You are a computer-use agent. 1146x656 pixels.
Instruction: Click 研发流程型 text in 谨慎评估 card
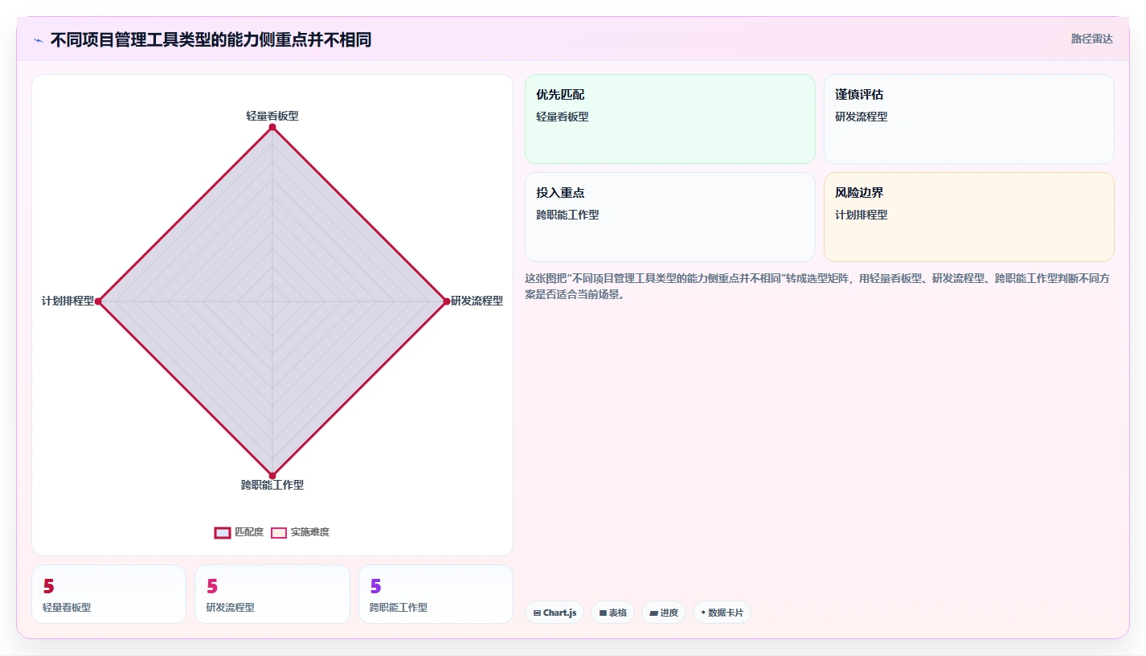coord(862,117)
